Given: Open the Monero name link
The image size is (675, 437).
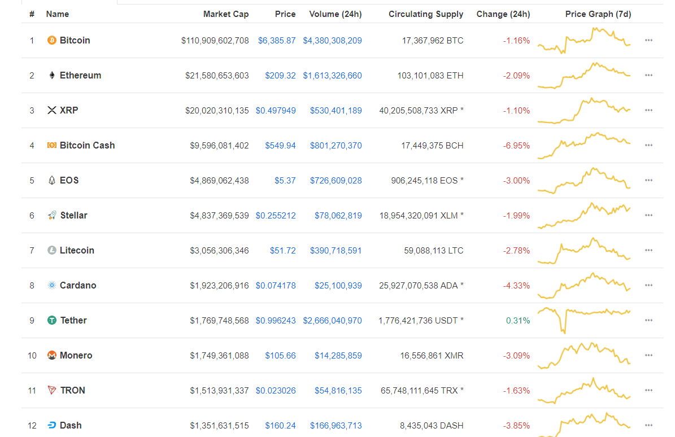Looking at the screenshot, I should [76, 355].
